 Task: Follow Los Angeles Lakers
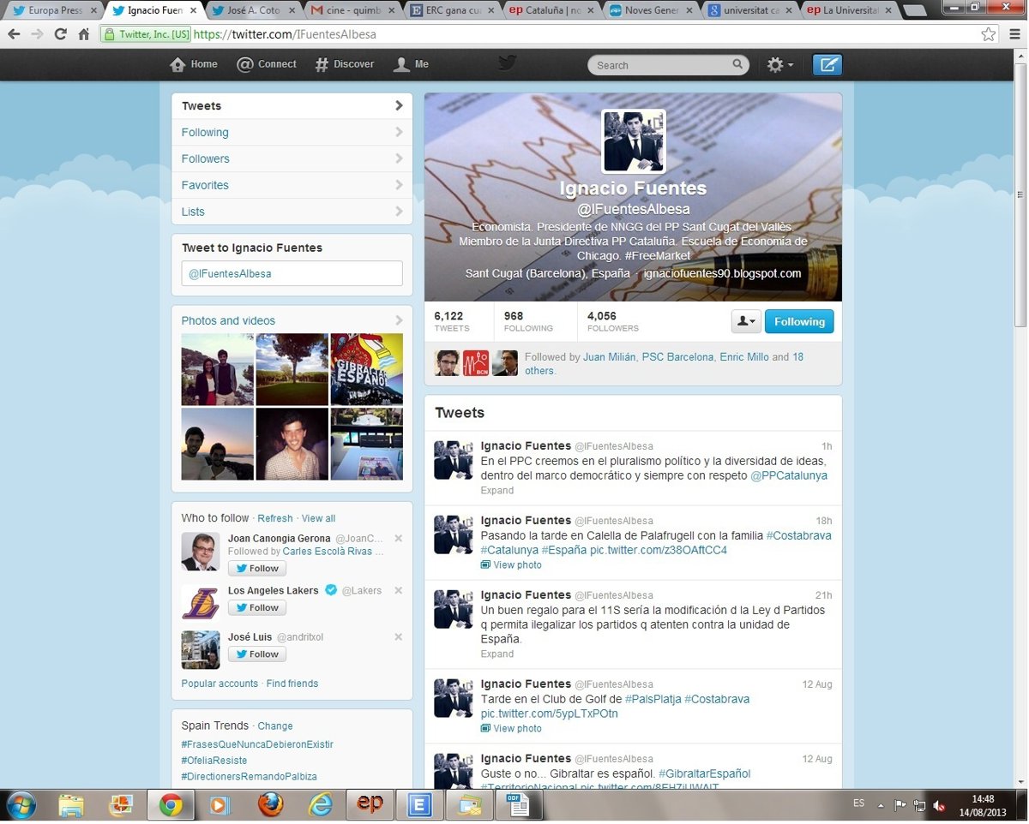click(257, 608)
